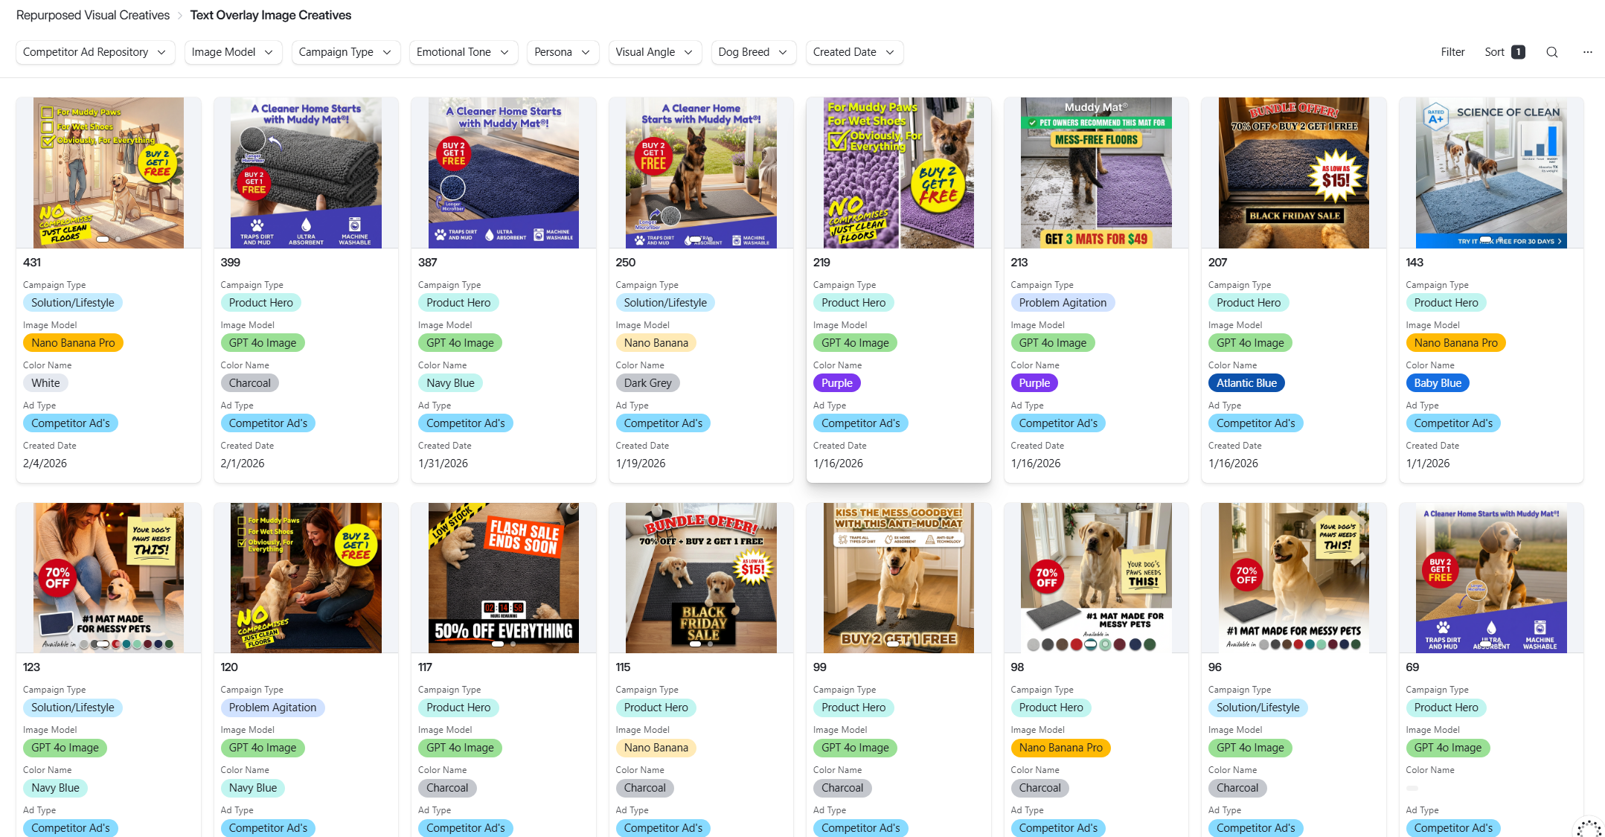
Task: Click the Nano Banana Pro tag on card 431
Action: pos(73,343)
